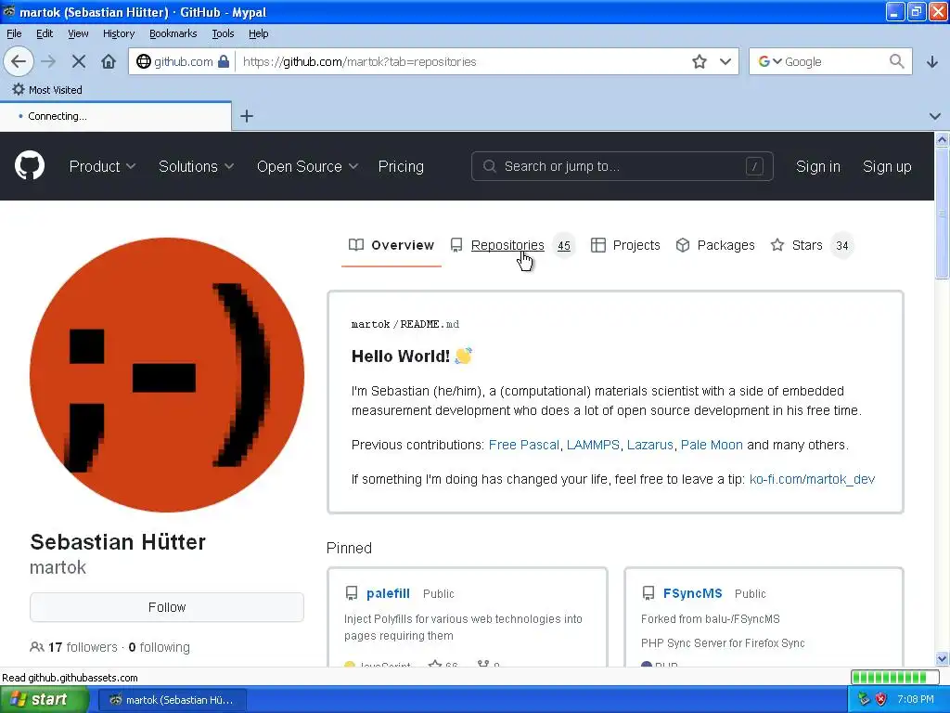The height and width of the screenshot is (713, 950).
Task: Expand the Product menu
Action: (102, 166)
